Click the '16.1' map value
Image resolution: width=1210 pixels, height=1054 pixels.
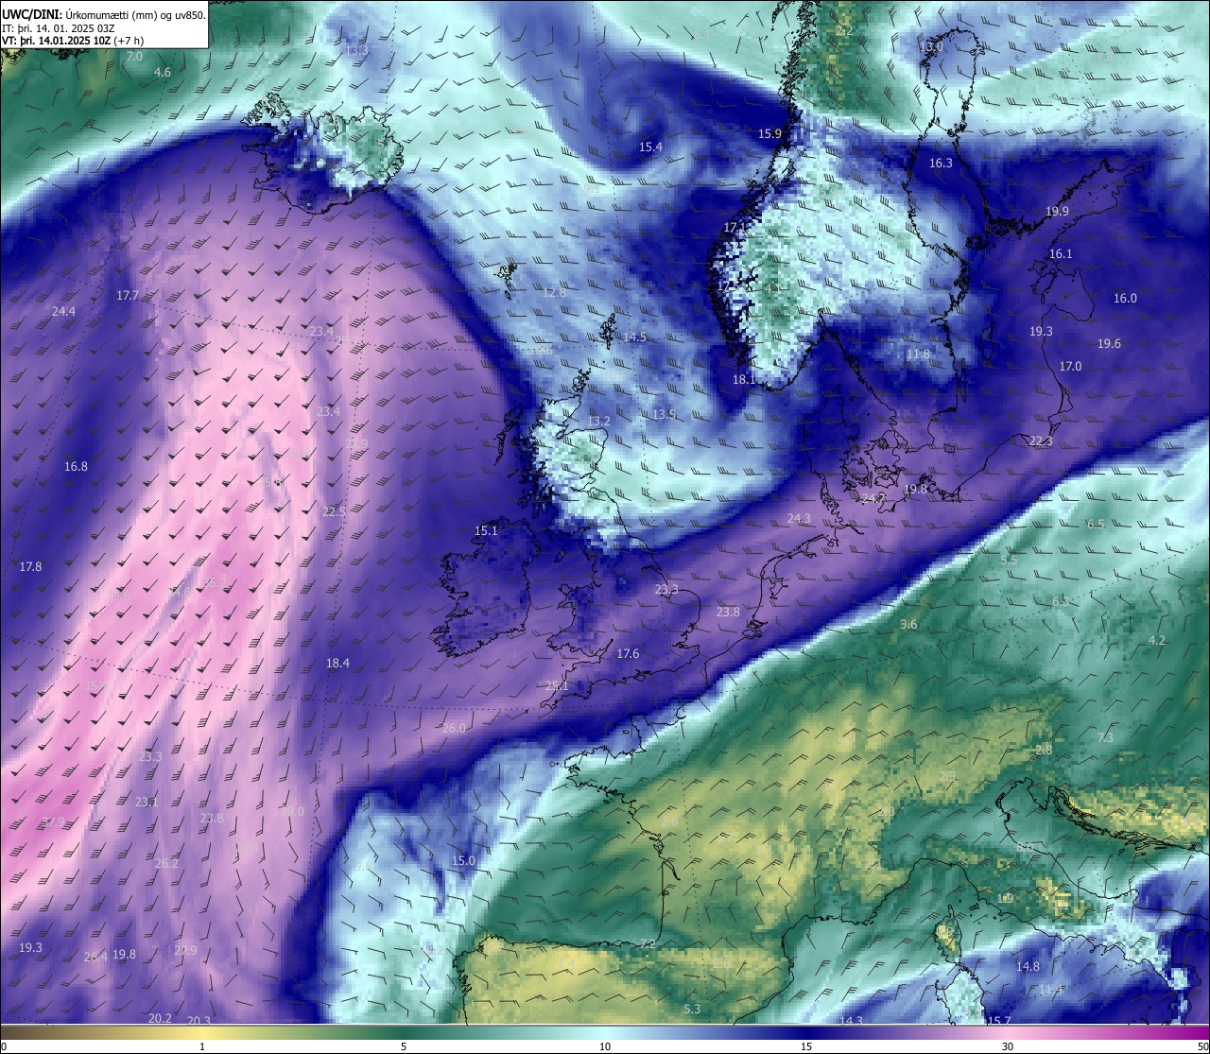(1061, 253)
